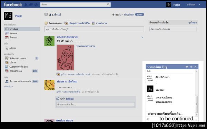Image resolution: width=207 pixels, height=129 pixels.
Task: Click ดูทั้งหมด See All for events
Action: pyautogui.click(x=193, y=23)
